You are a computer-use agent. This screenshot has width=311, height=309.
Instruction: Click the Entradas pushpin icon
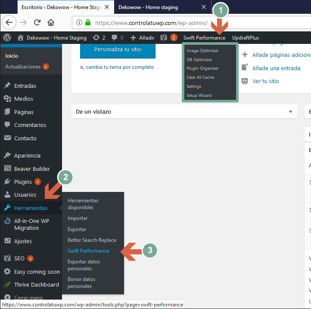[x=7, y=85]
